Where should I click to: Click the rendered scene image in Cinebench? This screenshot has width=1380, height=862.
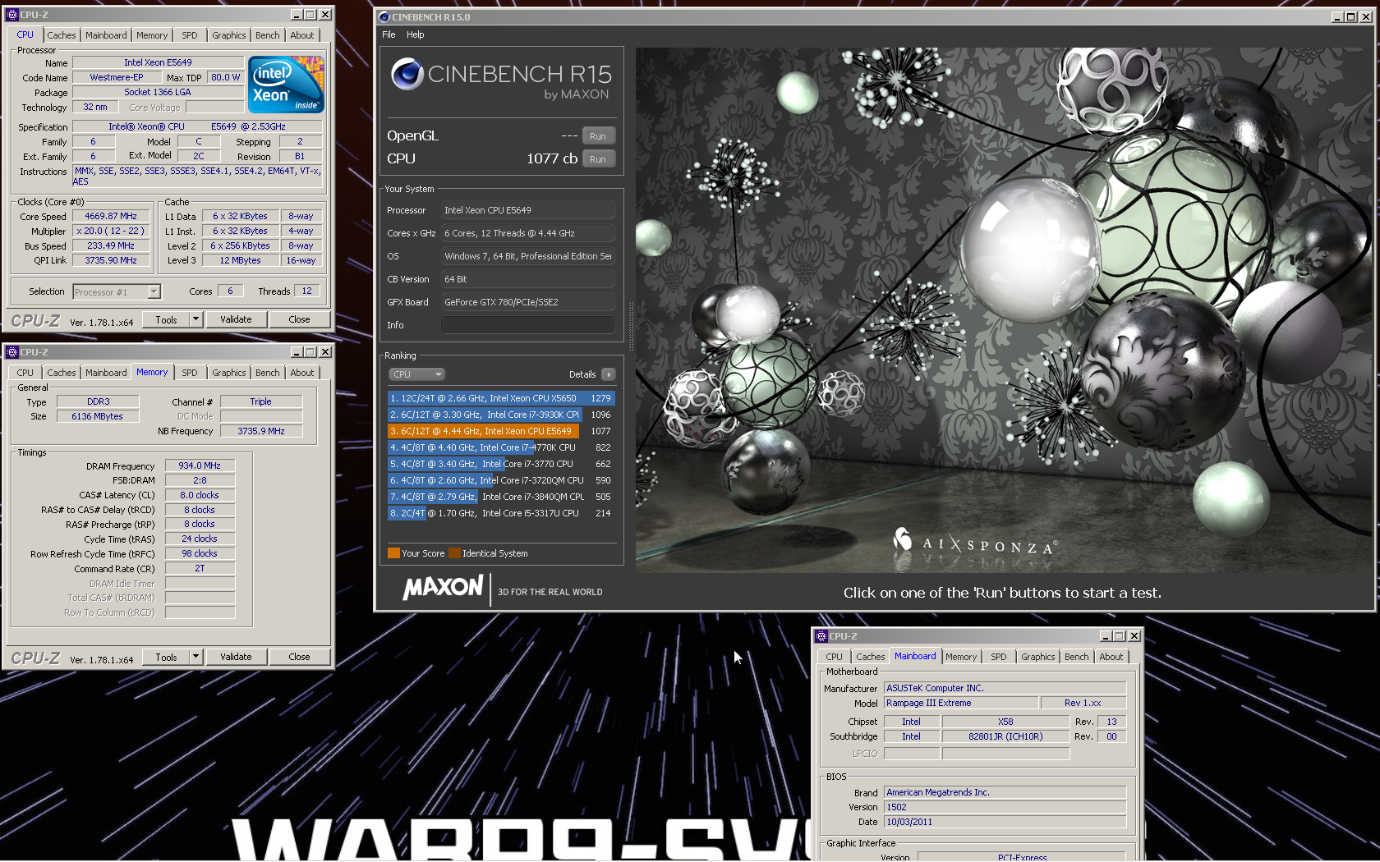click(x=1004, y=309)
